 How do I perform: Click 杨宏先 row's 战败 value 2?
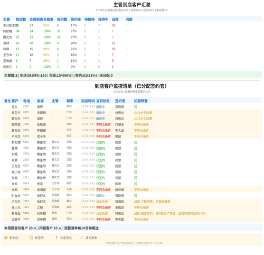(x=112, y=67)
